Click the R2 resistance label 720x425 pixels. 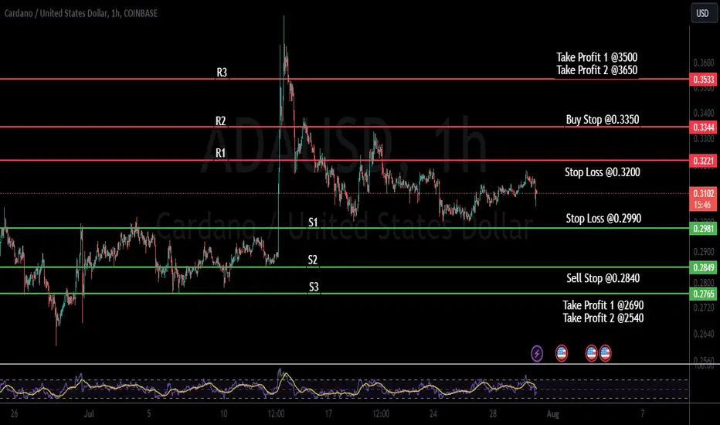coord(221,121)
